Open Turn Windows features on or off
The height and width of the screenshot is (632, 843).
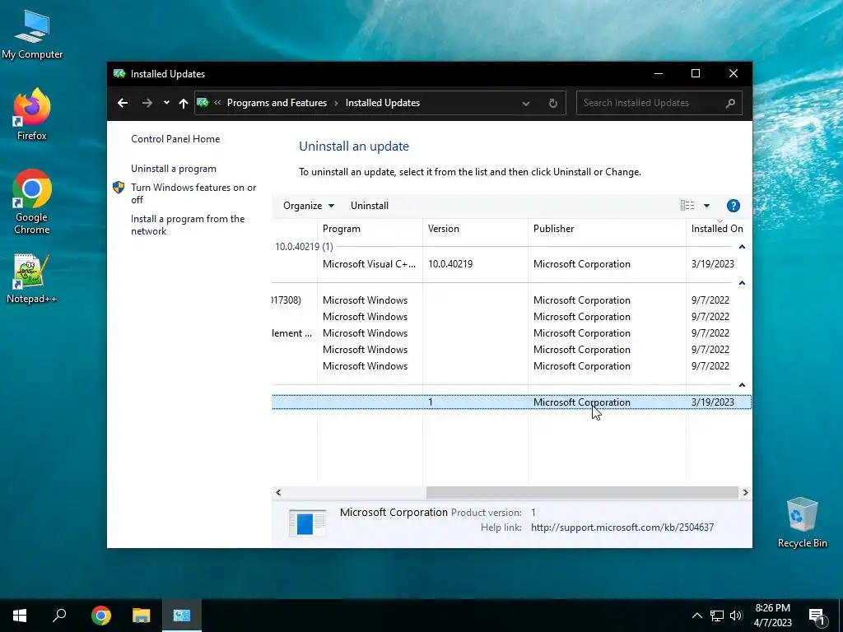pyautogui.click(x=193, y=193)
